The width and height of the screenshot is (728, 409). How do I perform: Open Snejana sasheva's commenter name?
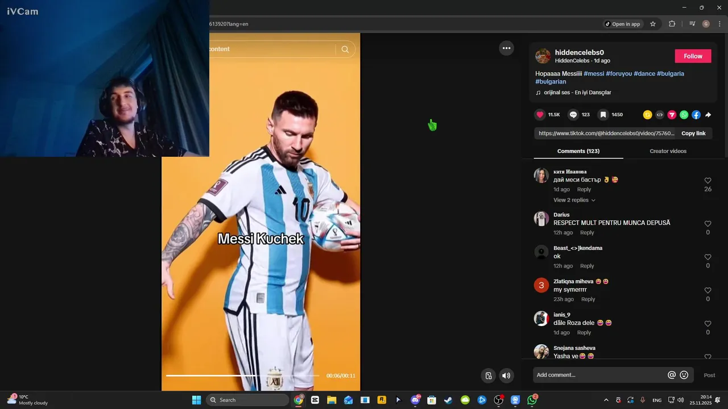pos(574,348)
